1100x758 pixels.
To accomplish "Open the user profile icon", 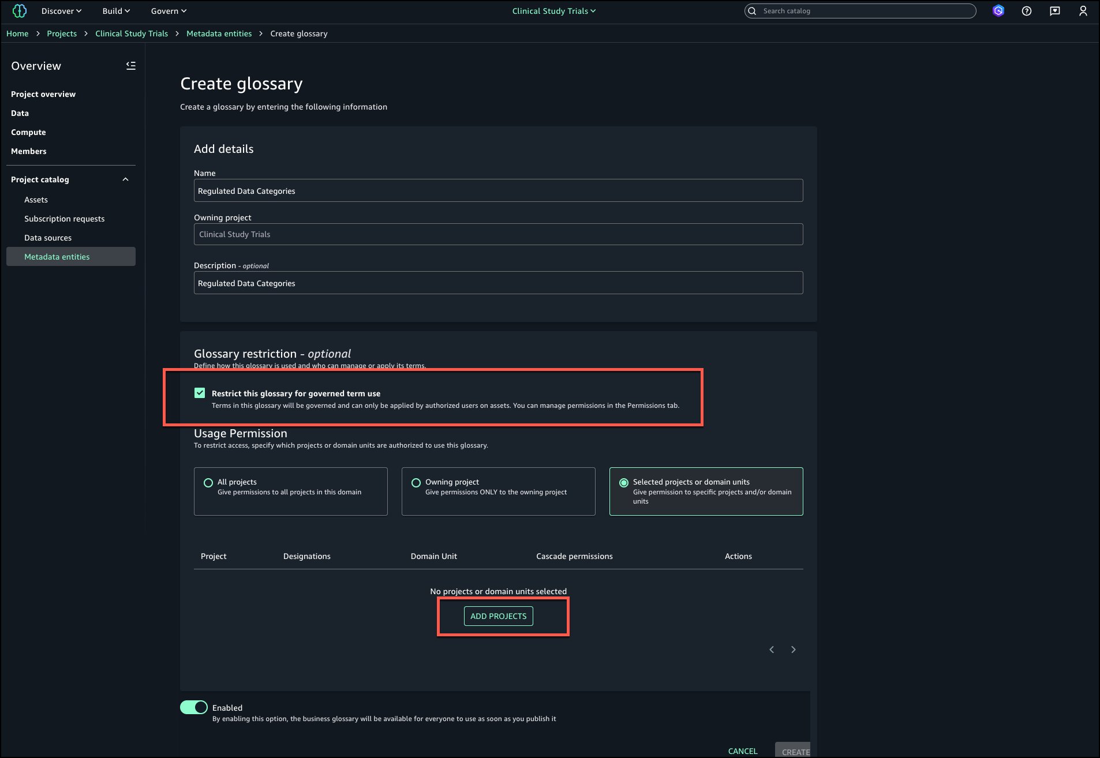I will pyautogui.click(x=1083, y=11).
